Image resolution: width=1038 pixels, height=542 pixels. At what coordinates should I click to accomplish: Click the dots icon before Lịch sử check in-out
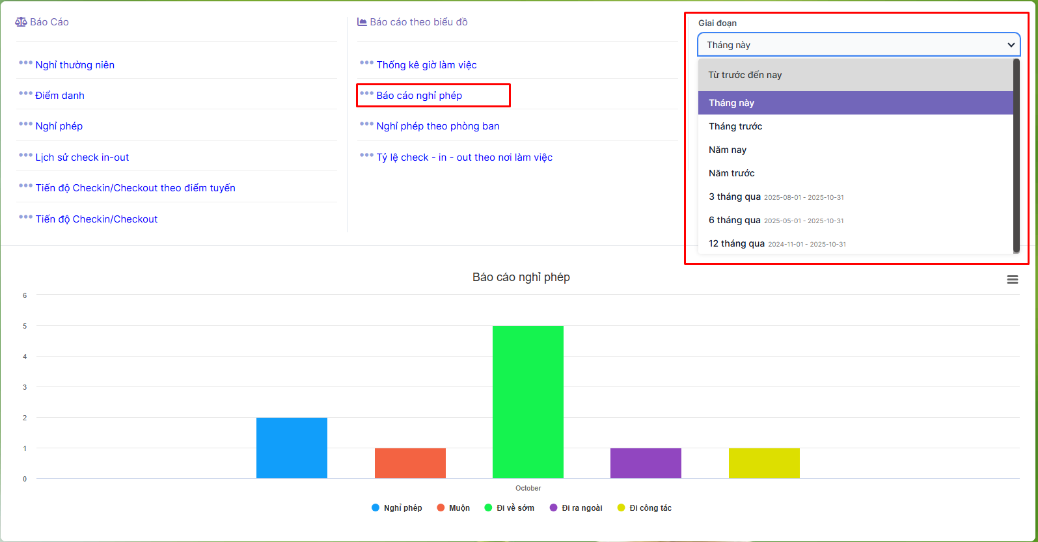point(25,156)
